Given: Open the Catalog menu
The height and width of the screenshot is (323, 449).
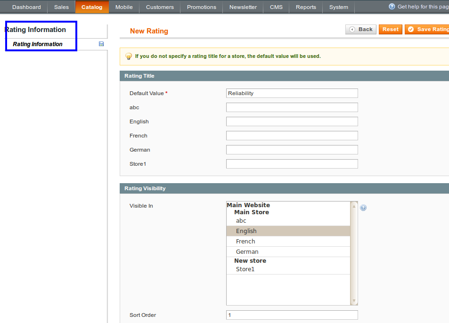Looking at the screenshot, I should (92, 7).
